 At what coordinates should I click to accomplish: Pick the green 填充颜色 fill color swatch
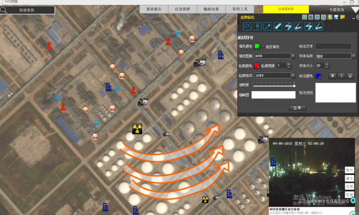pyautogui.click(x=257, y=46)
